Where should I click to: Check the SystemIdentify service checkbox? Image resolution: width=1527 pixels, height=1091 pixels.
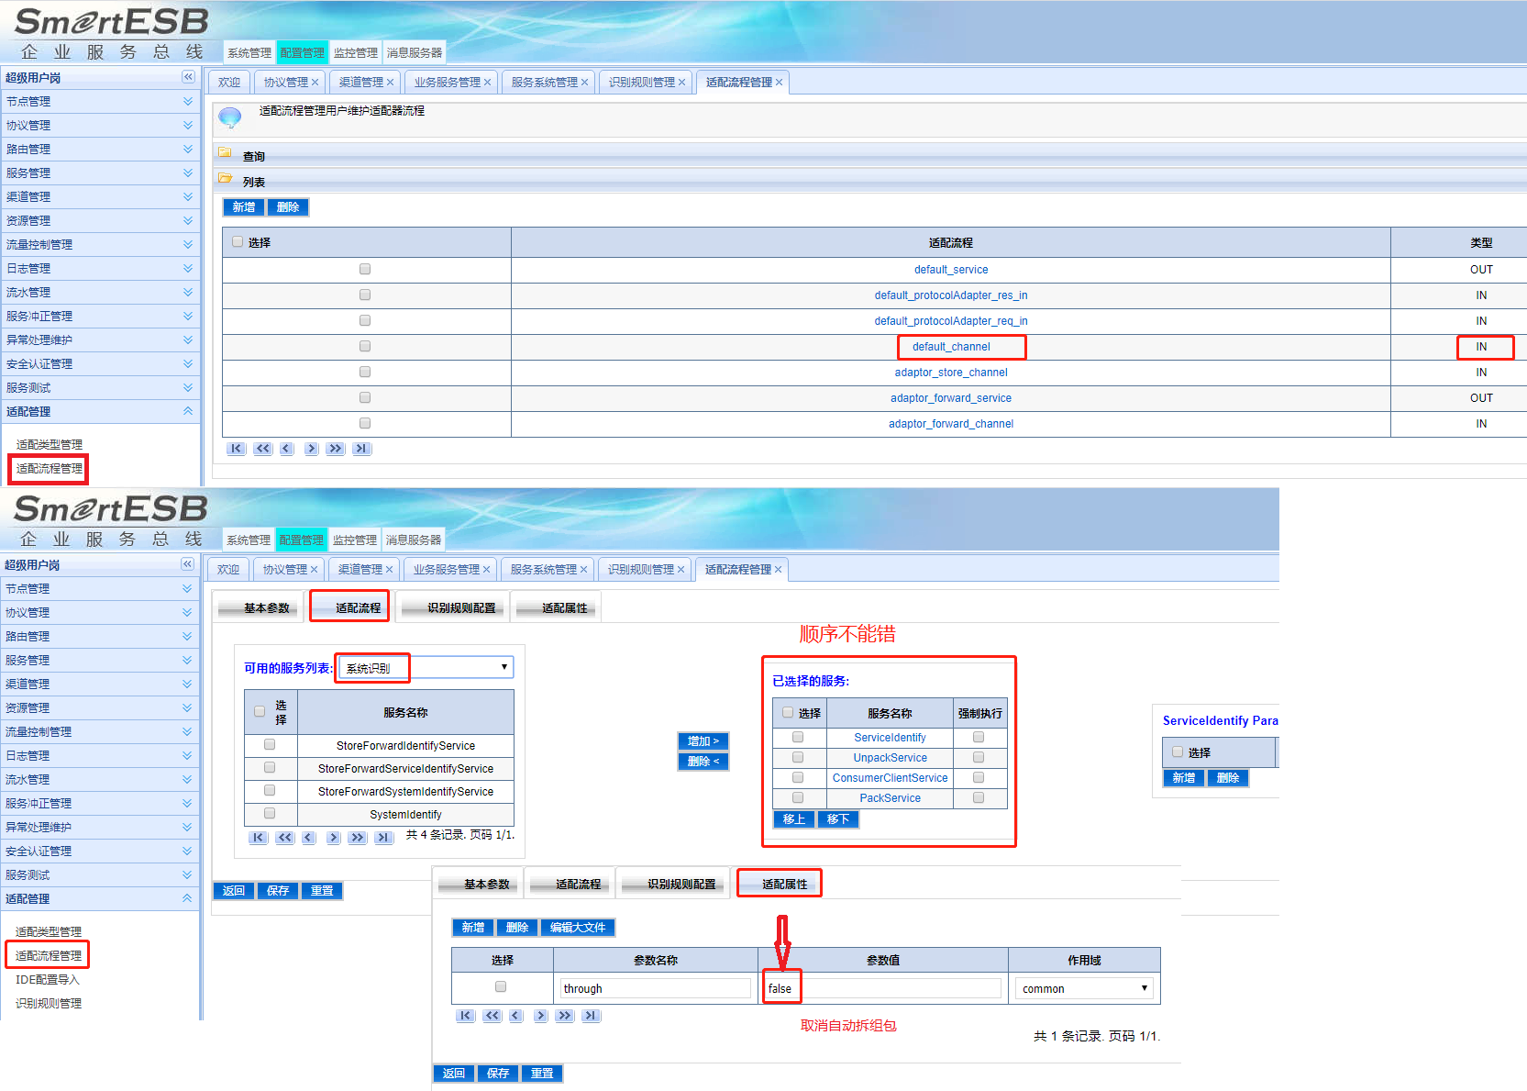[x=270, y=813]
